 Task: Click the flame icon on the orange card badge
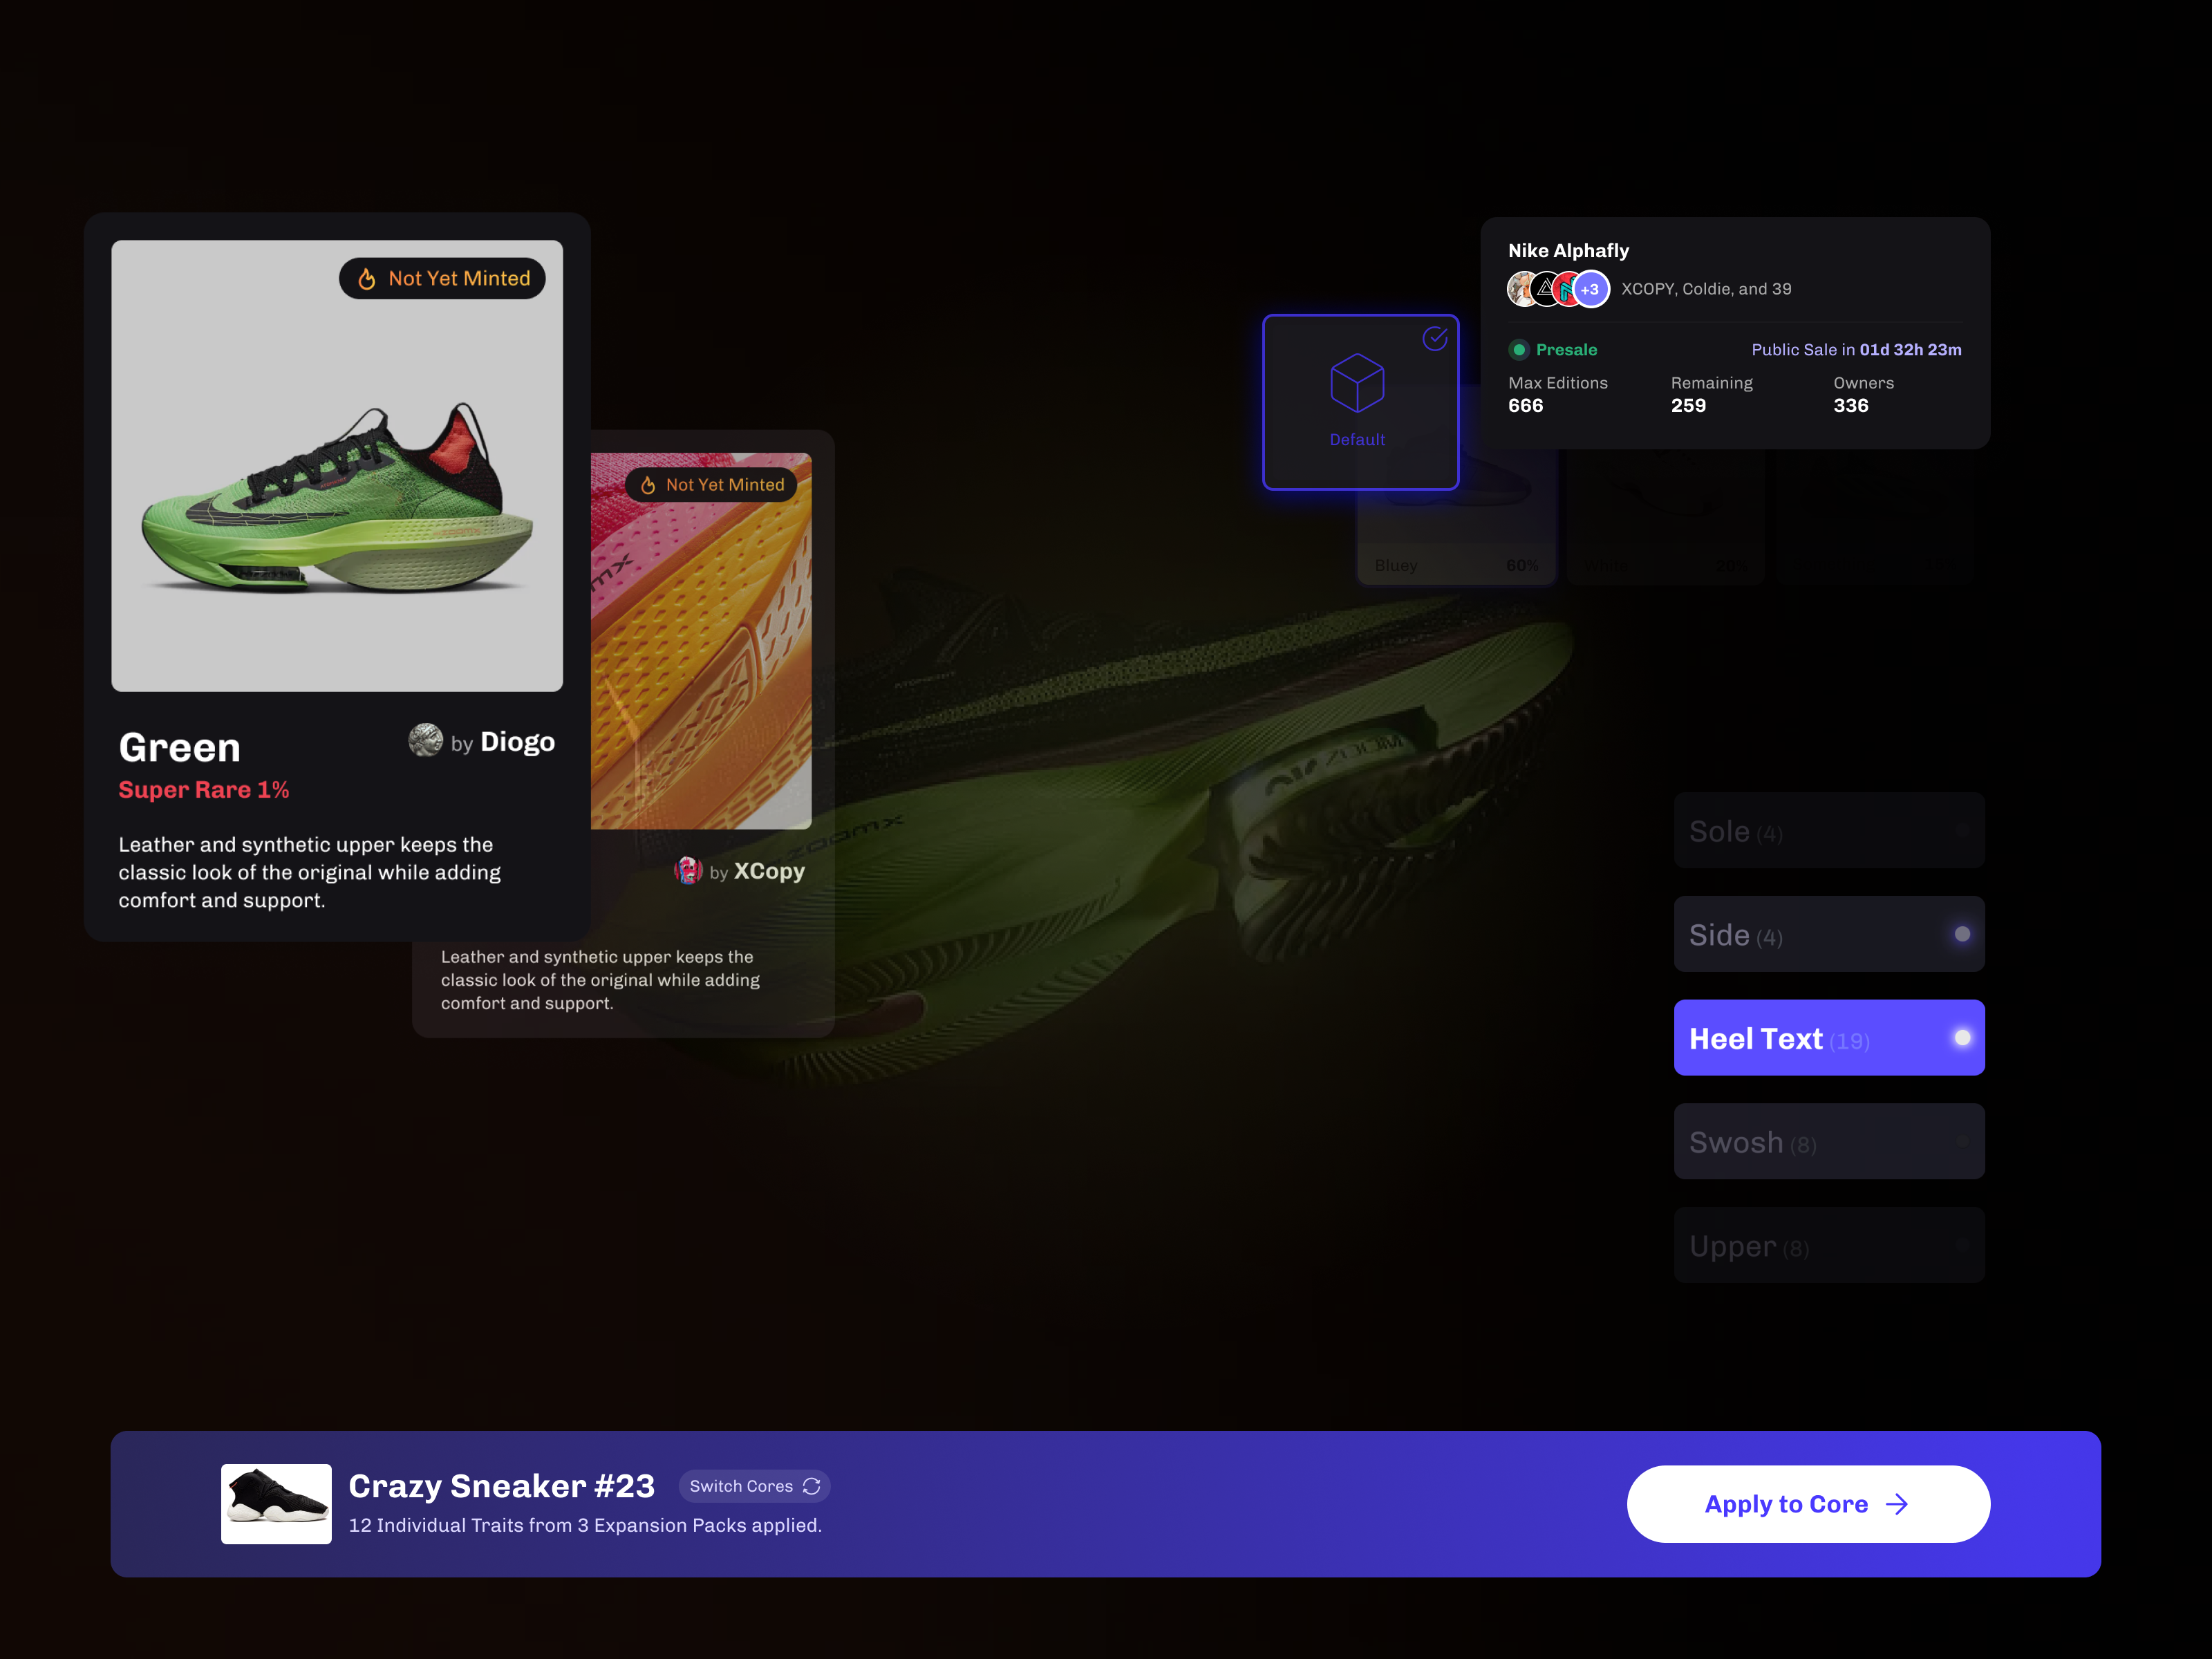(648, 485)
